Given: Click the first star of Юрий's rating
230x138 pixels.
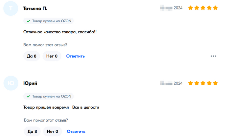Looking at the screenshot, I should click(191, 83).
